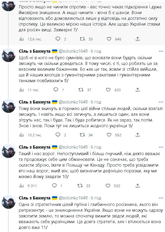165x232 pixels.
Task: Retweet the tweet with 34 retweets
Action: (82, 135)
